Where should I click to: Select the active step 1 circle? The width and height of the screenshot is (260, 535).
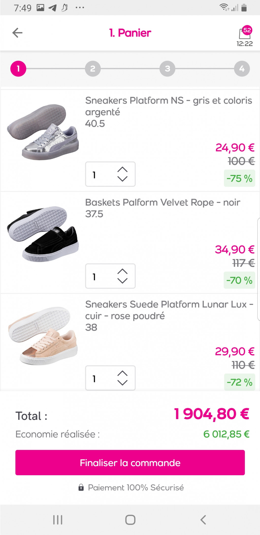click(x=18, y=69)
